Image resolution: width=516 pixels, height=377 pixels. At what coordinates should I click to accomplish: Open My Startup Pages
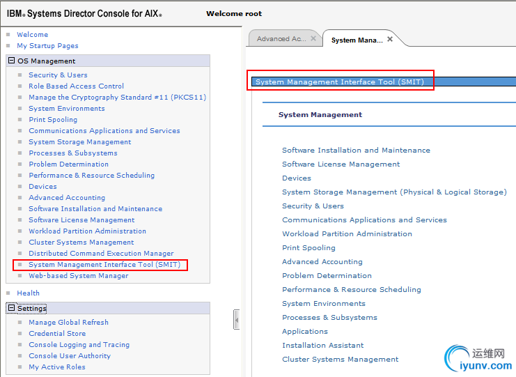[x=48, y=46]
